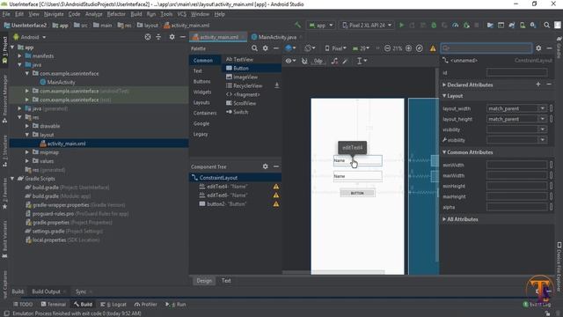Open the View Options eye dropdown
Viewport: 563px width, 317px height.
[290, 61]
